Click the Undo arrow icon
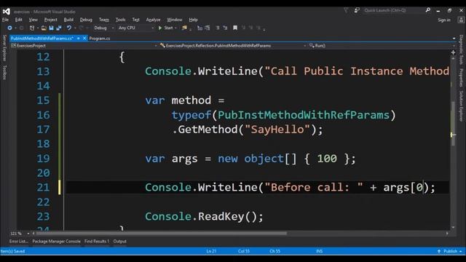Screen dimensions: 466x262 69,28
